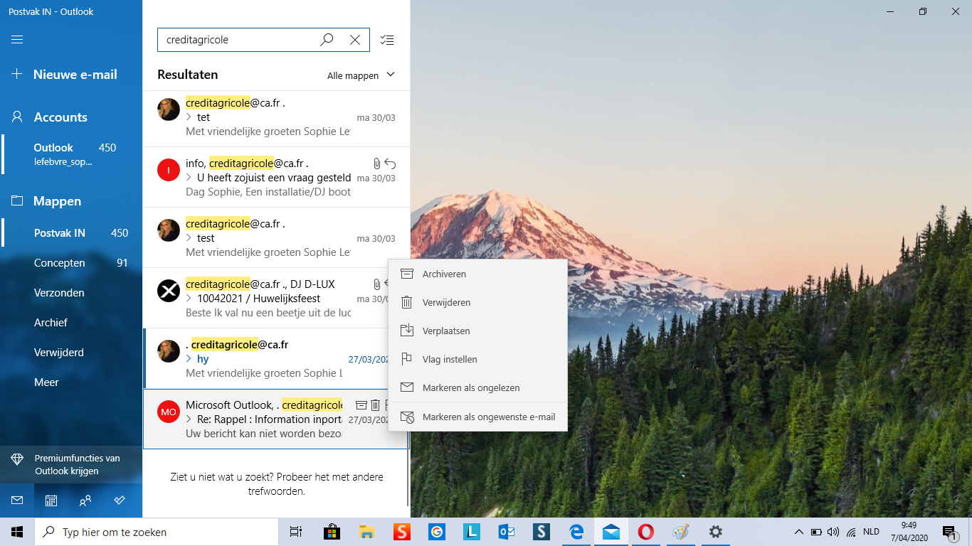This screenshot has height=546, width=972.
Task: Open File Explorer from taskbar
Action: 366,532
